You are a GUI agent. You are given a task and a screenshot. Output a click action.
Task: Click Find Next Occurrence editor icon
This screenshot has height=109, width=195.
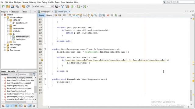[x=77, y=15]
